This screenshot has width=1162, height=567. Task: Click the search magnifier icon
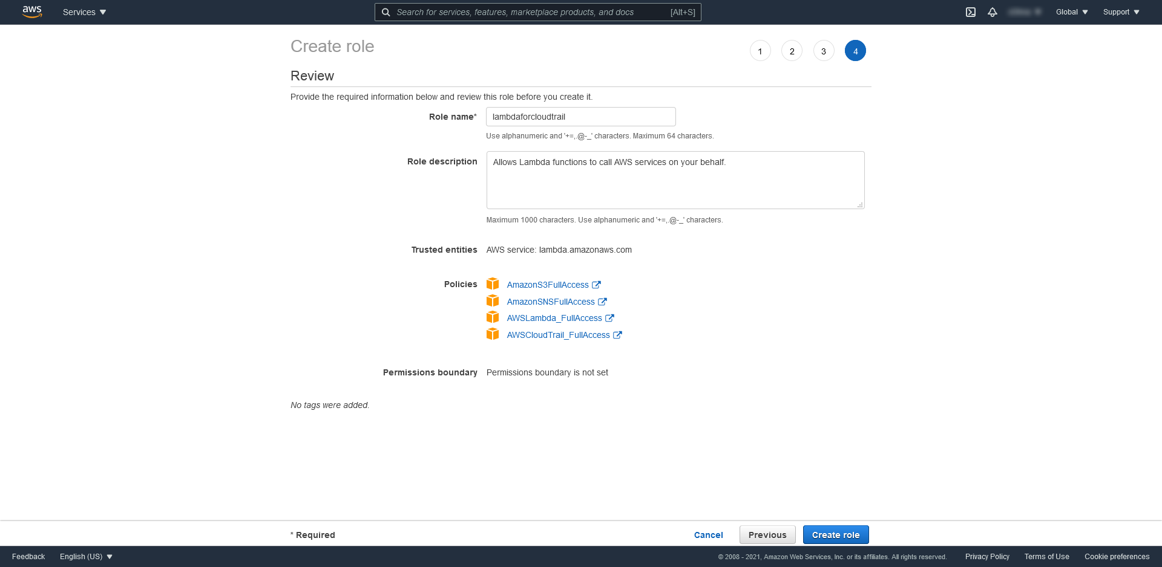tap(386, 12)
